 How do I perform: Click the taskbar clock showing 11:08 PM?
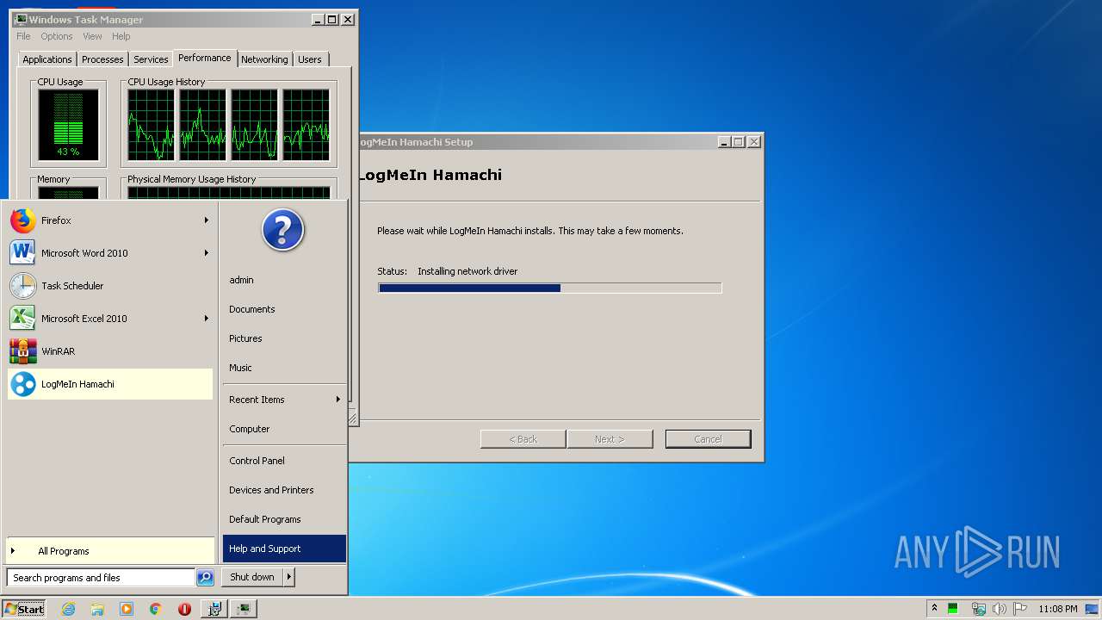point(1057,609)
